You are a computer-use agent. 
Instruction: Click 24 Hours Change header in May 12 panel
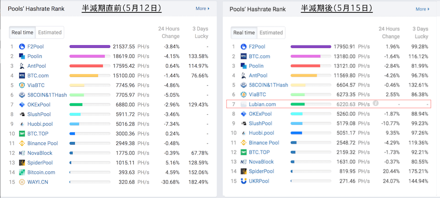[169, 32]
